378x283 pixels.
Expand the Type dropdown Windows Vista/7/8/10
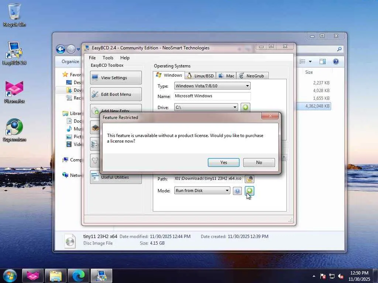pos(212,86)
